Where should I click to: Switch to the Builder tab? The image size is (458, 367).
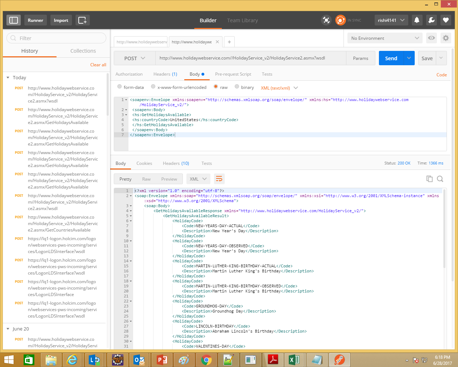(208, 20)
